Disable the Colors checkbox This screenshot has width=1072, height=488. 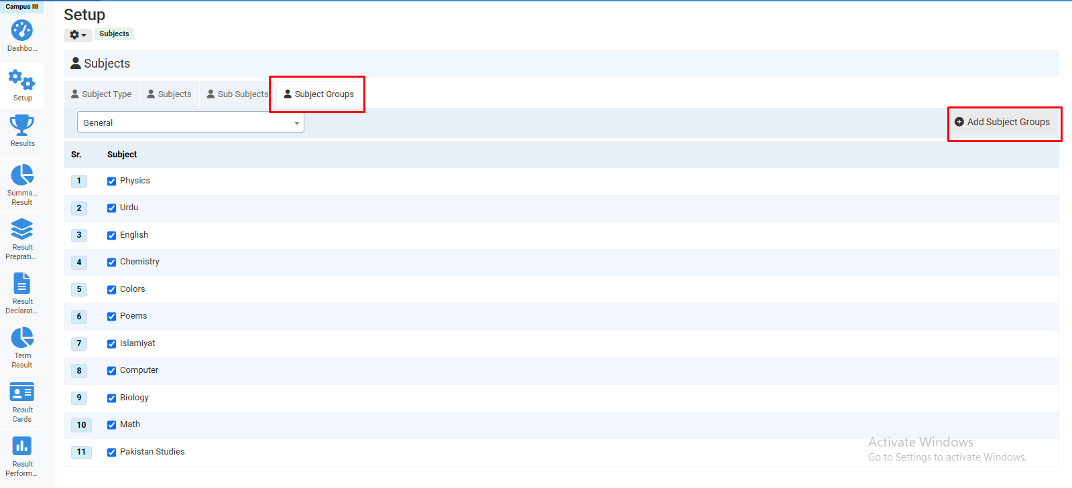coord(112,290)
